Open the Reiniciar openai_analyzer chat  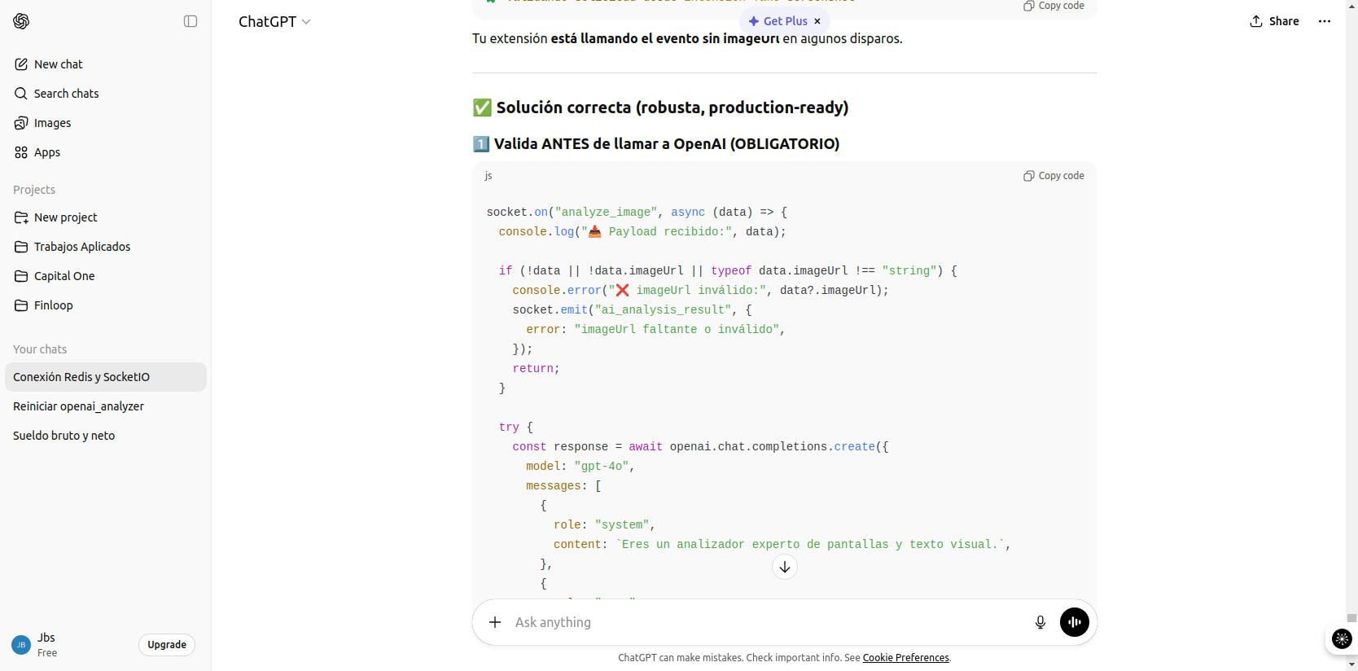pos(78,406)
